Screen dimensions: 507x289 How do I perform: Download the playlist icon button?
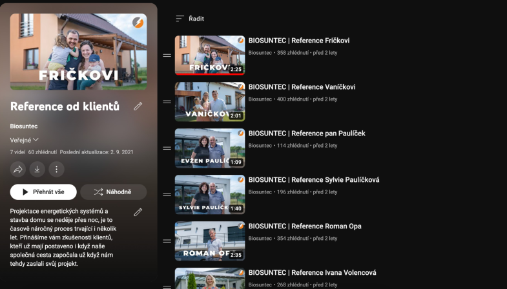(x=37, y=169)
